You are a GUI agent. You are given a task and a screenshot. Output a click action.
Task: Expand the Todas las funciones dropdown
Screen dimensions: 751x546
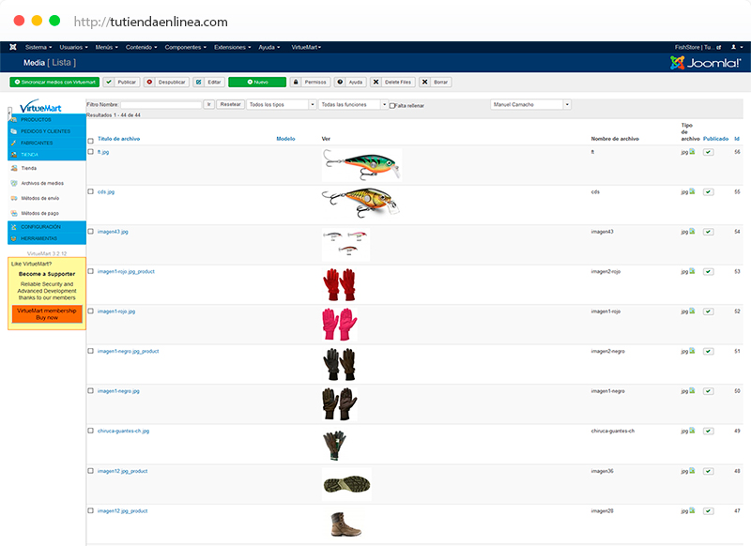coord(352,104)
